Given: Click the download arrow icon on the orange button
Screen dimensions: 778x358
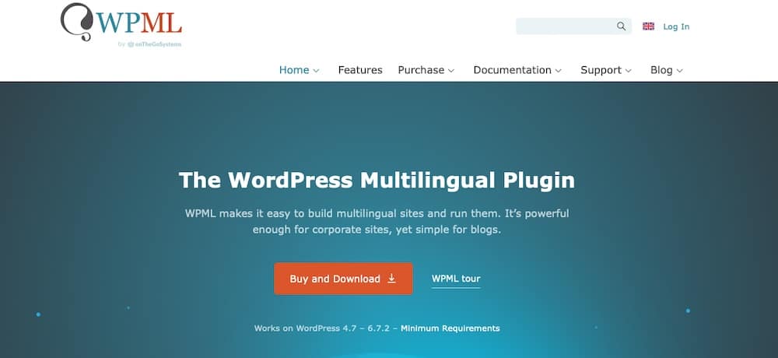Looking at the screenshot, I should pos(391,279).
